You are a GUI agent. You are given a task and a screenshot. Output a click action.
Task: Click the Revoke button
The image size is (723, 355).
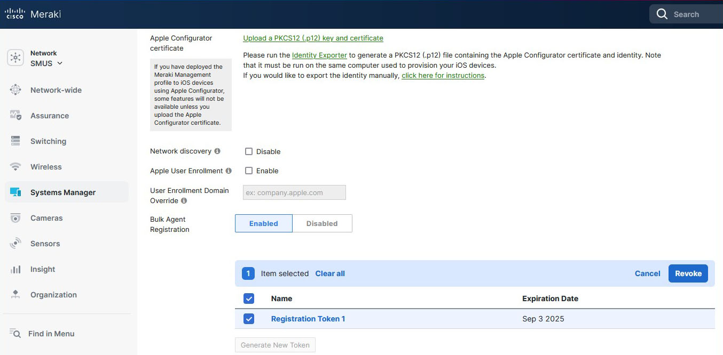(688, 273)
